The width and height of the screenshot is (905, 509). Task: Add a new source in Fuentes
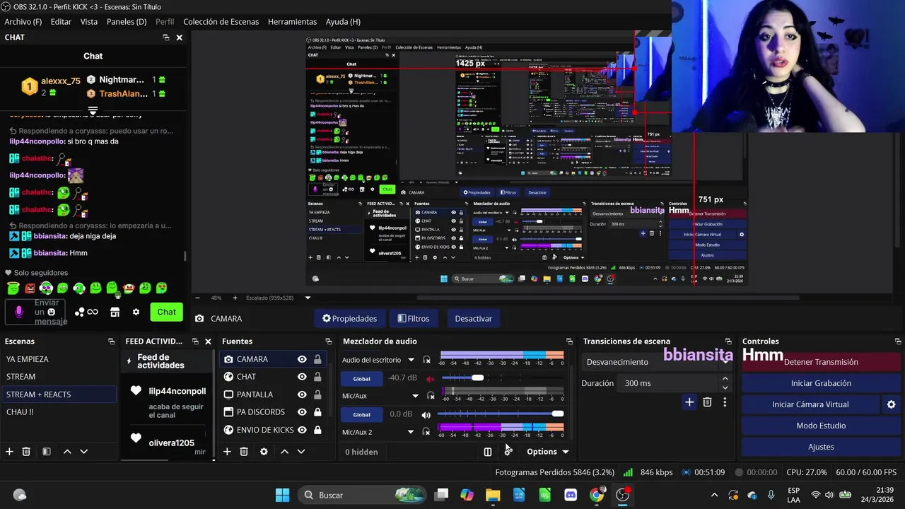[x=227, y=452]
